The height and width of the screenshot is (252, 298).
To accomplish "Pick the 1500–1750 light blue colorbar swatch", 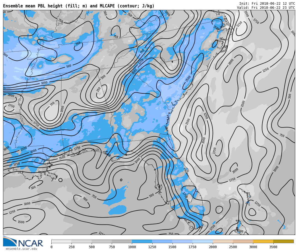I will (x=182, y=241).
